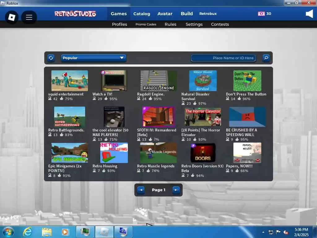Open the Retrobux tab

208,14
